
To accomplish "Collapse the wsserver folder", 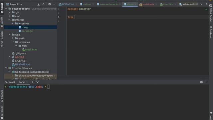I will point(13,23).
